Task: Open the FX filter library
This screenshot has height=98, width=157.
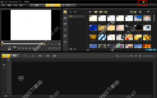Action: click(x=65, y=42)
